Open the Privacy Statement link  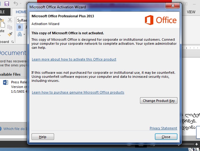click(x=163, y=128)
